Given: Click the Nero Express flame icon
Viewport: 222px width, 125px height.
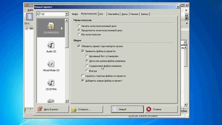Looking at the screenshot, I should (40, 109).
